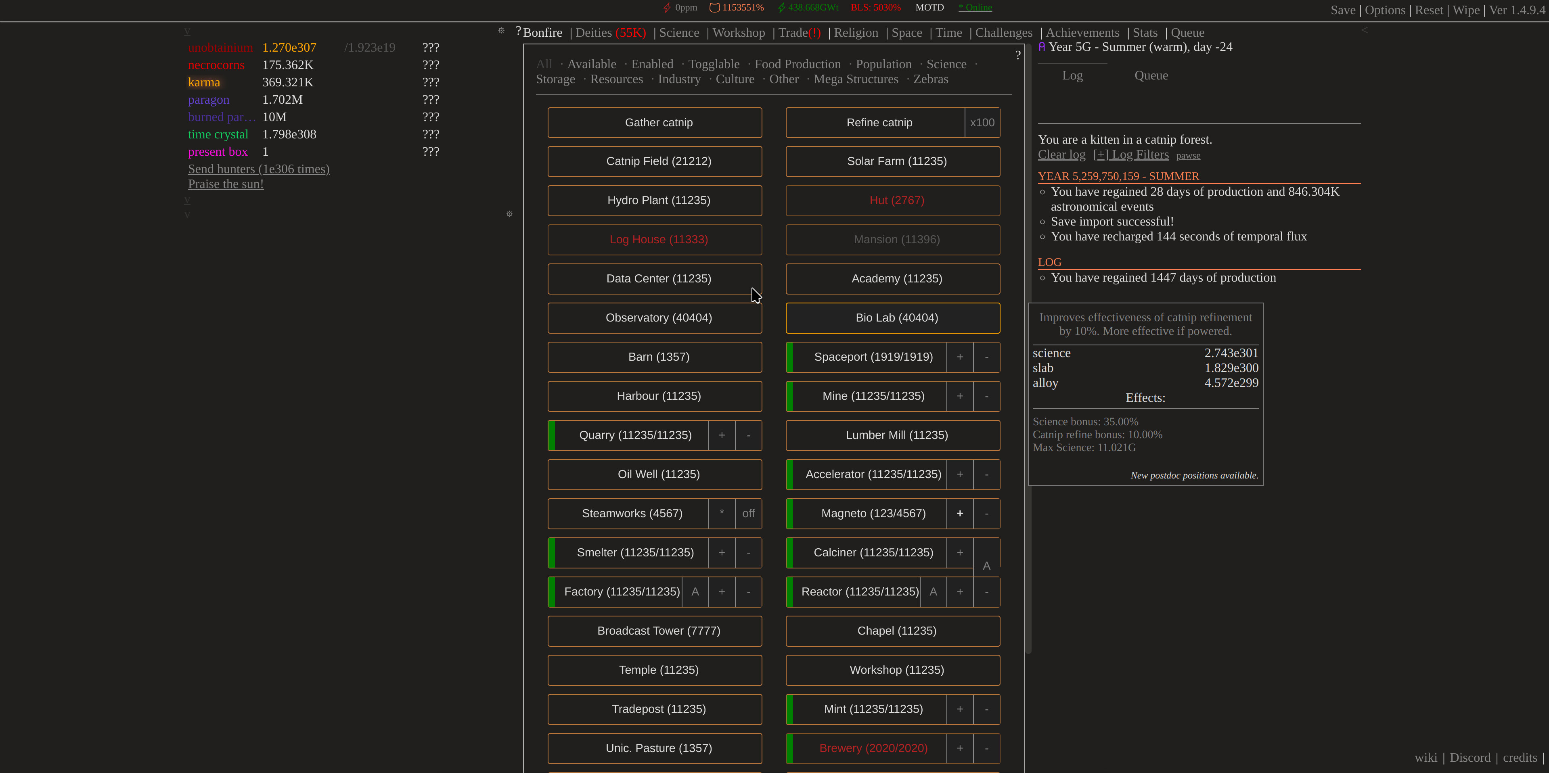Viewport: 1549px width, 773px height.
Task: Click the green energy lightning bolt icon
Action: (781, 7)
